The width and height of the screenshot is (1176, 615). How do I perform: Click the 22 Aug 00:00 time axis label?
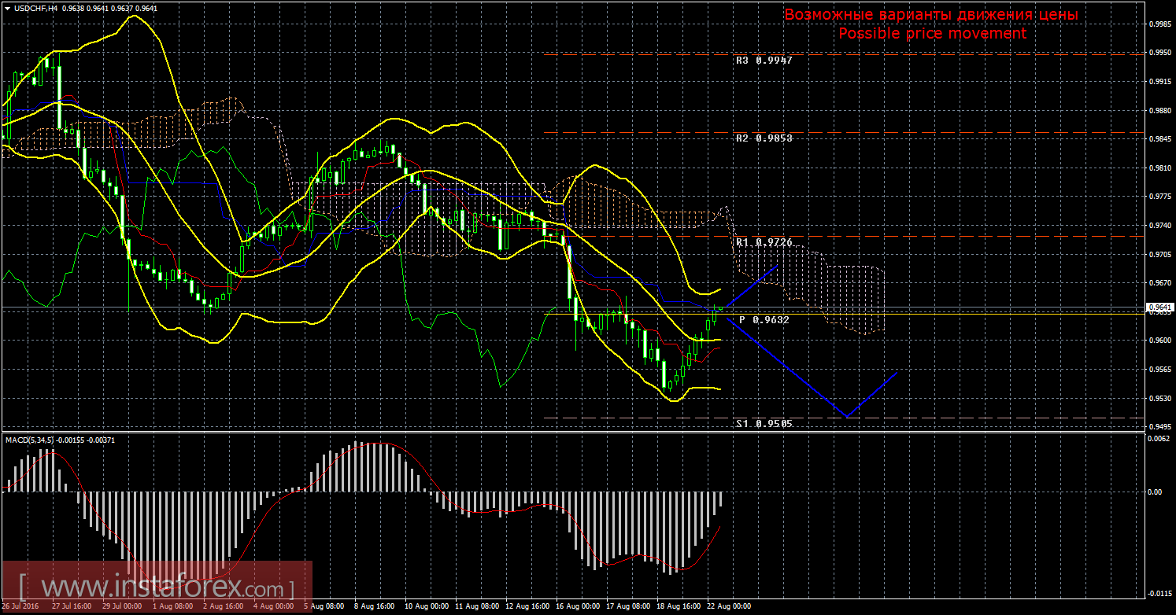(x=729, y=606)
